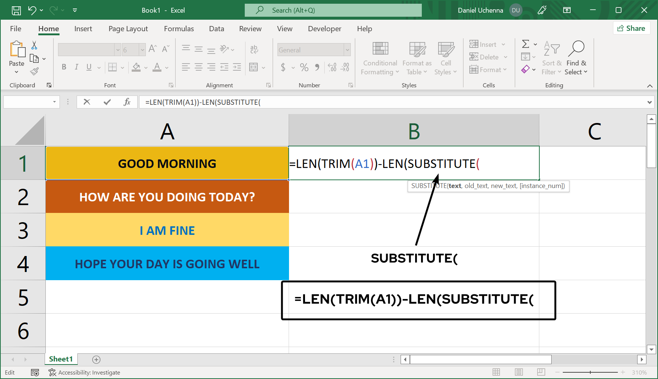Switch to the Formulas ribbon tab
This screenshot has width=658, height=379.
point(179,29)
